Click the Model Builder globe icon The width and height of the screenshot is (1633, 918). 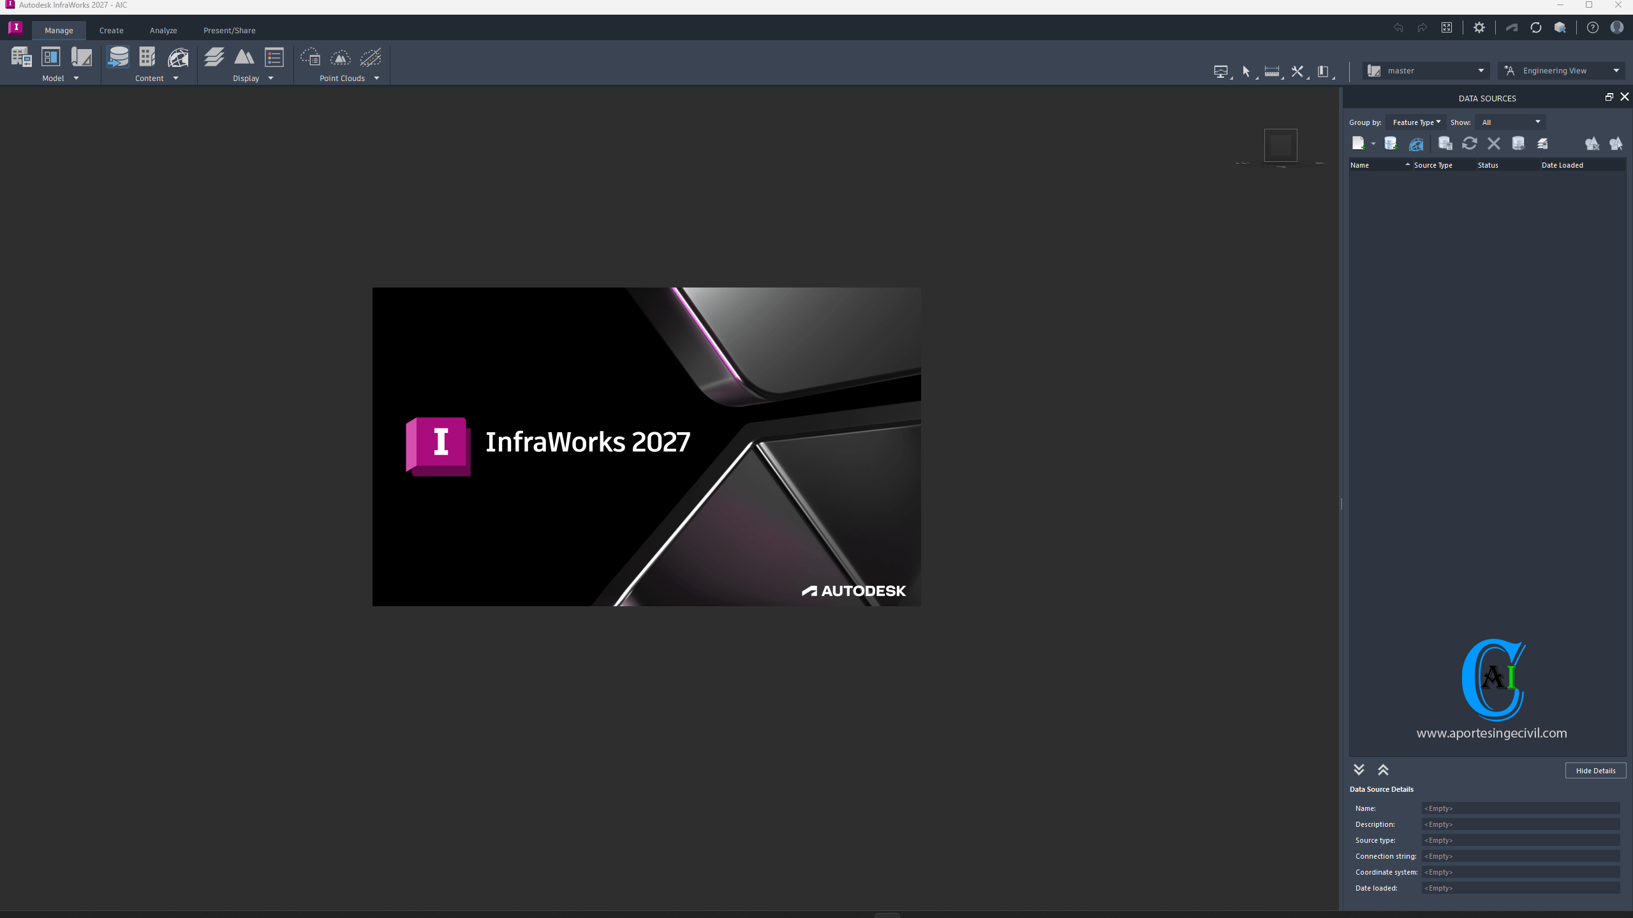178,57
